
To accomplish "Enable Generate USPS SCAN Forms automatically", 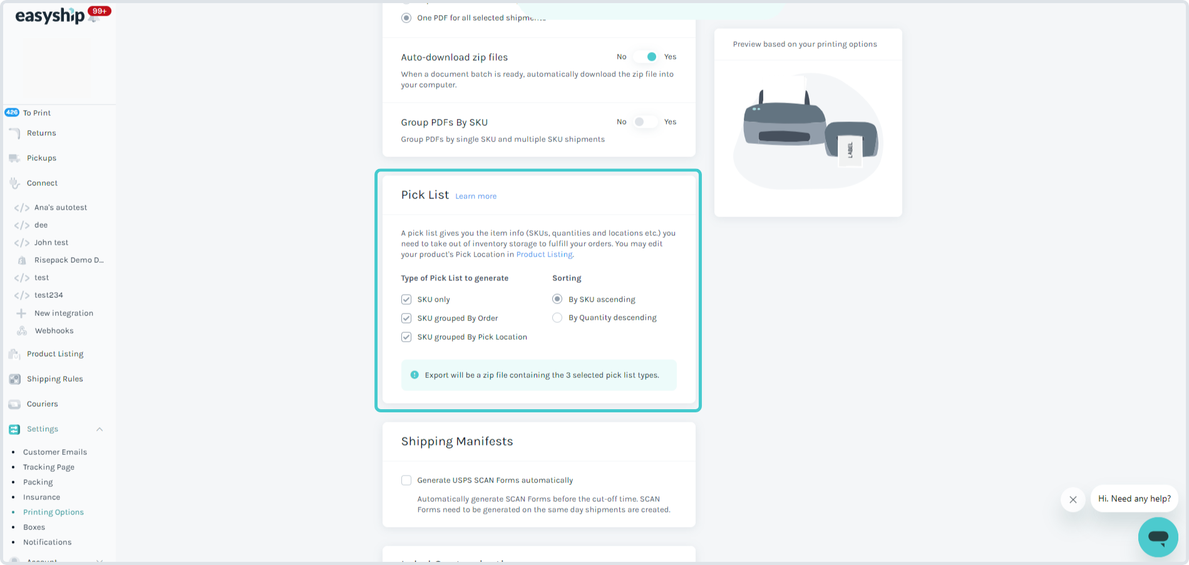I will tap(406, 481).
